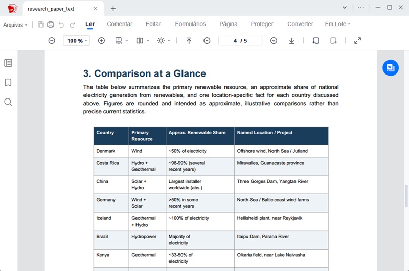This screenshot has width=409, height=271.
Task: Zoom out with the minus icon
Action: (x=52, y=41)
